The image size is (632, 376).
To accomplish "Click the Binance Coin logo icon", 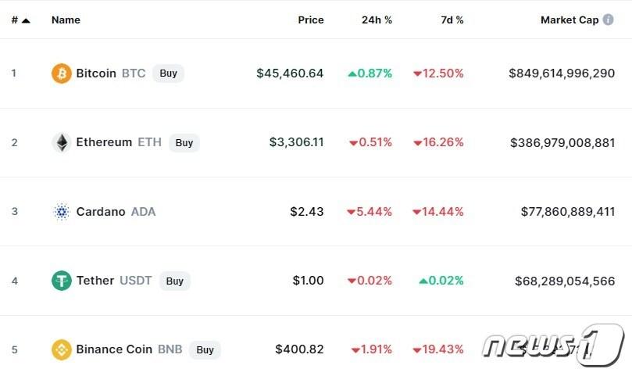I will [x=61, y=349].
